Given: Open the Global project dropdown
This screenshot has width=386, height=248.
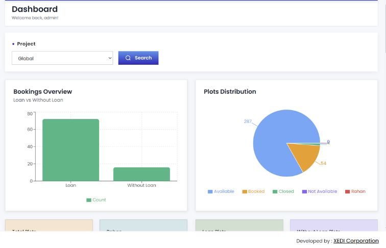Looking at the screenshot, I should coord(62,58).
